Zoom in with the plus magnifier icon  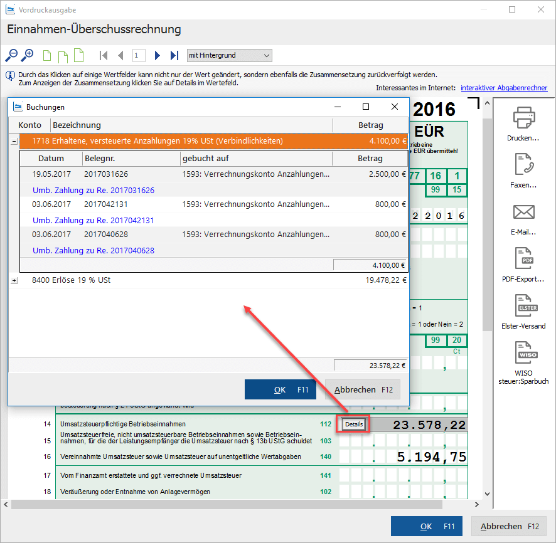click(x=28, y=56)
